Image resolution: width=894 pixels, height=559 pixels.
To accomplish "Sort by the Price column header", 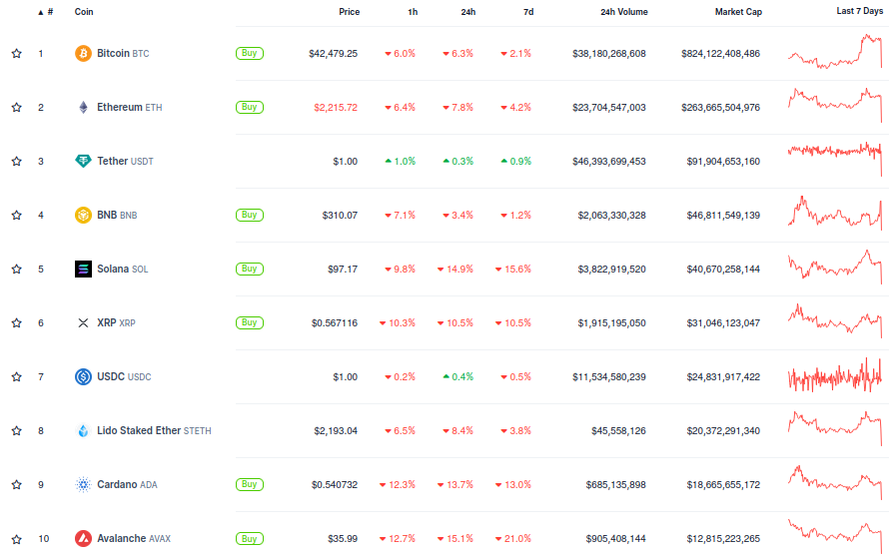I will [349, 12].
